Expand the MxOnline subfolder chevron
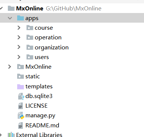144x137 pixels. (10, 67)
